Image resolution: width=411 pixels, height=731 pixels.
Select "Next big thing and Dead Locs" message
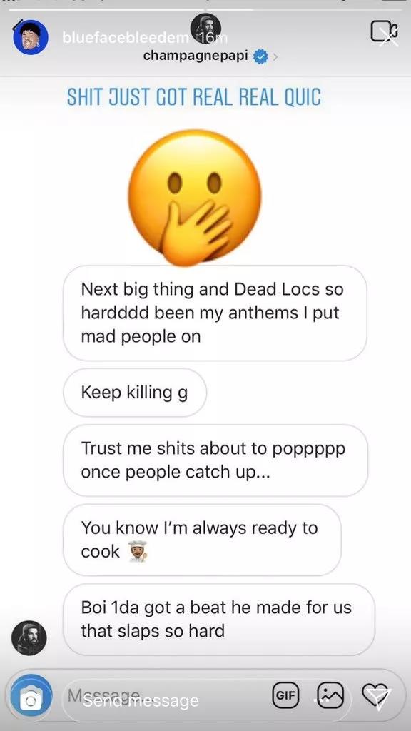(x=215, y=313)
